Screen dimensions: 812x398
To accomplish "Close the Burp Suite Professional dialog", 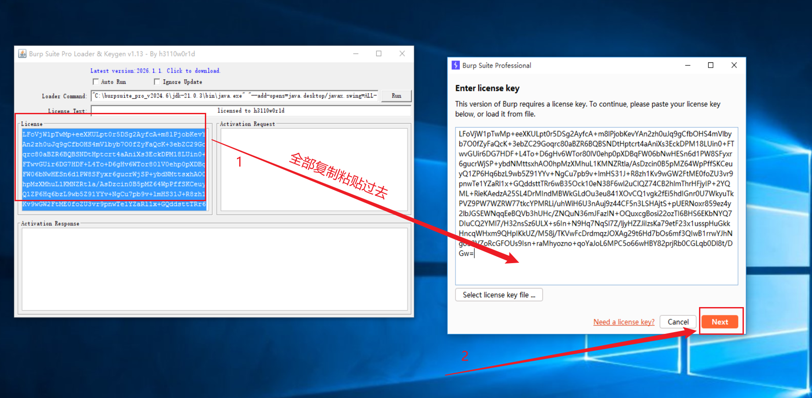I will 734,65.
